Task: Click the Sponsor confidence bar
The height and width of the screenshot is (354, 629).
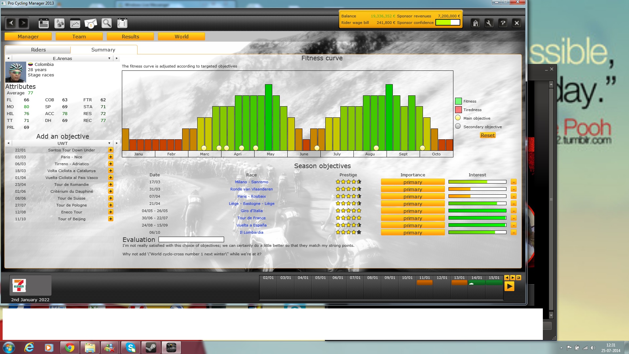Action: 448,23
